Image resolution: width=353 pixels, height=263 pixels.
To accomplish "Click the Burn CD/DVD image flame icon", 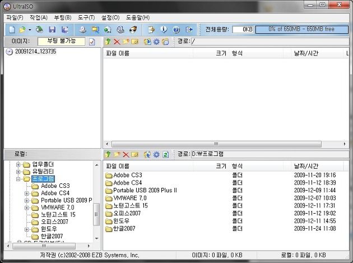I will pyautogui.click(x=133, y=30).
